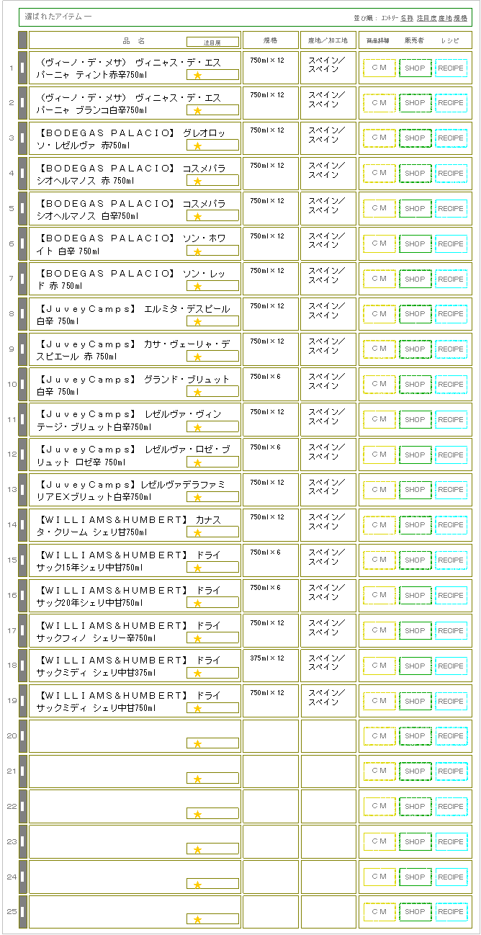481x935 pixels.
Task: Click the star for ヴィニャス・デ・エスパーニャ ブランコ白辛
Action: [197, 110]
